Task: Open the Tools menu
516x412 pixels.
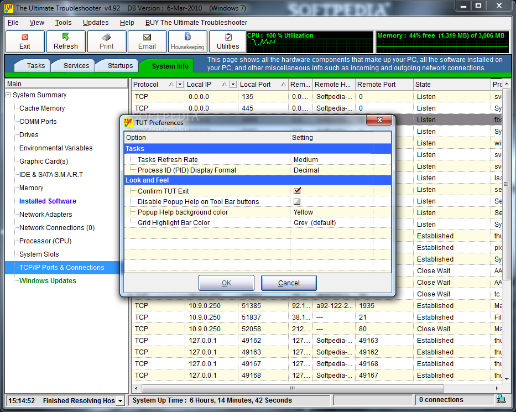Action: coord(63,22)
